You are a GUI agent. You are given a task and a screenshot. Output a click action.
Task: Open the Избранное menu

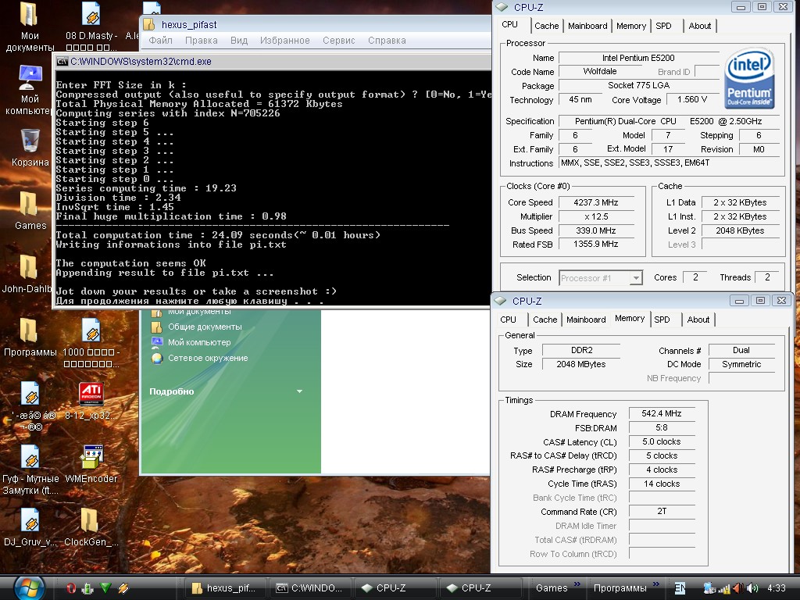click(x=284, y=41)
